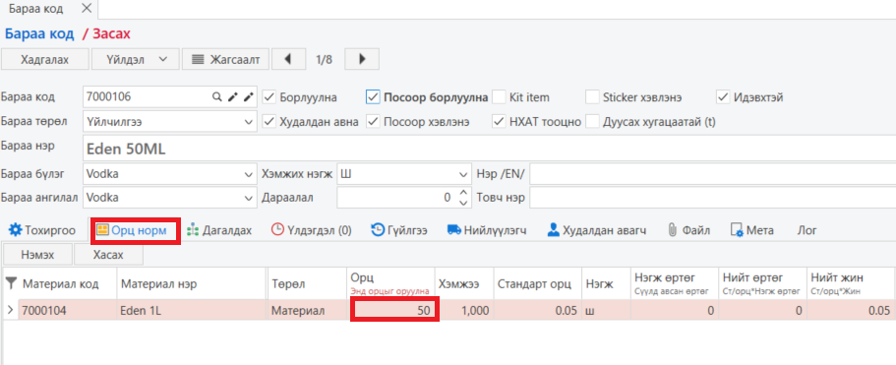The image size is (896, 365).
Task: Click Стандарт орц column header
Action: tap(537, 283)
